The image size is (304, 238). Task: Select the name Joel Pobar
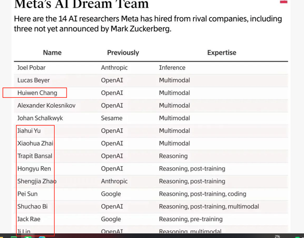31,68
